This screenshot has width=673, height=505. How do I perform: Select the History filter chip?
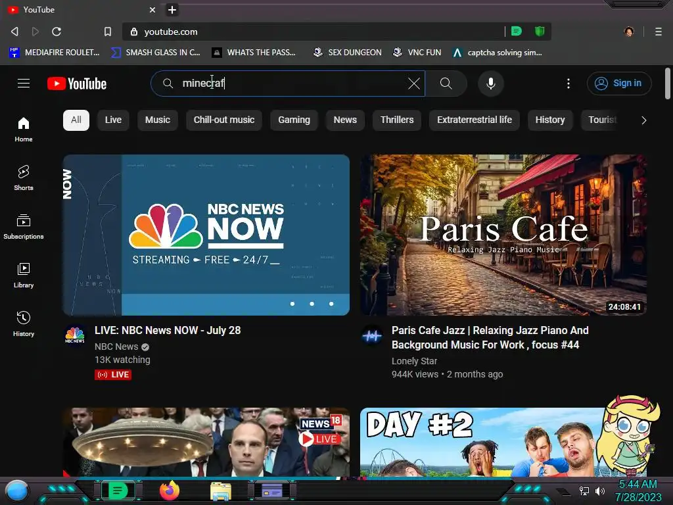tap(550, 120)
